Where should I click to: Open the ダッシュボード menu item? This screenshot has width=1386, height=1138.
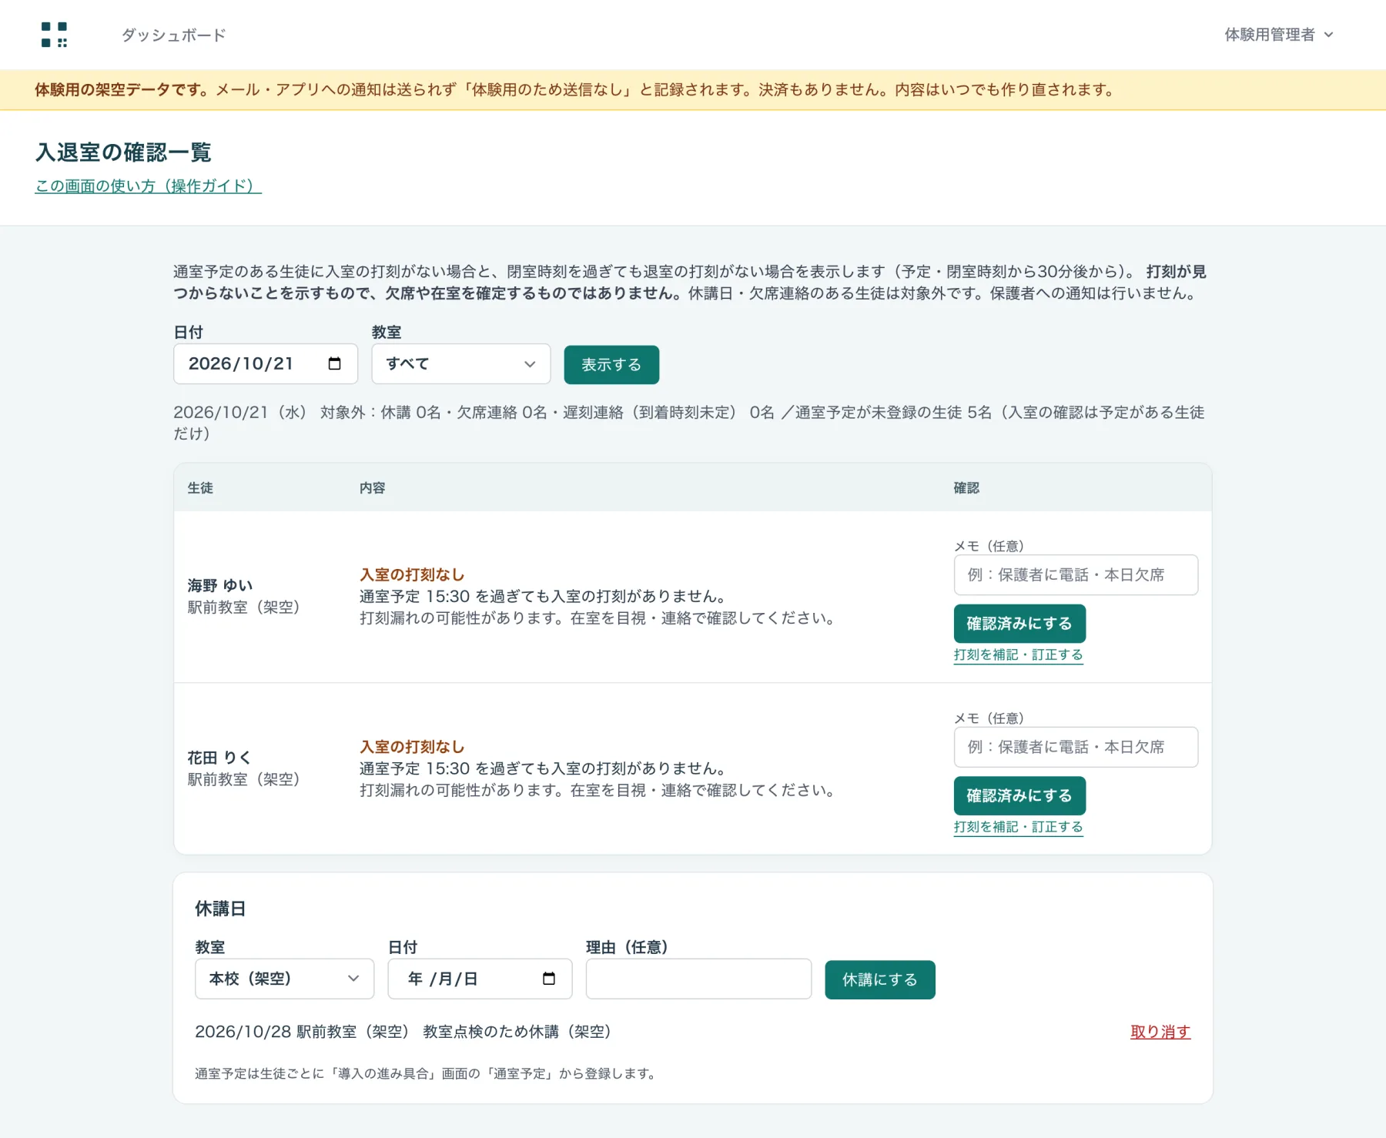coord(174,35)
